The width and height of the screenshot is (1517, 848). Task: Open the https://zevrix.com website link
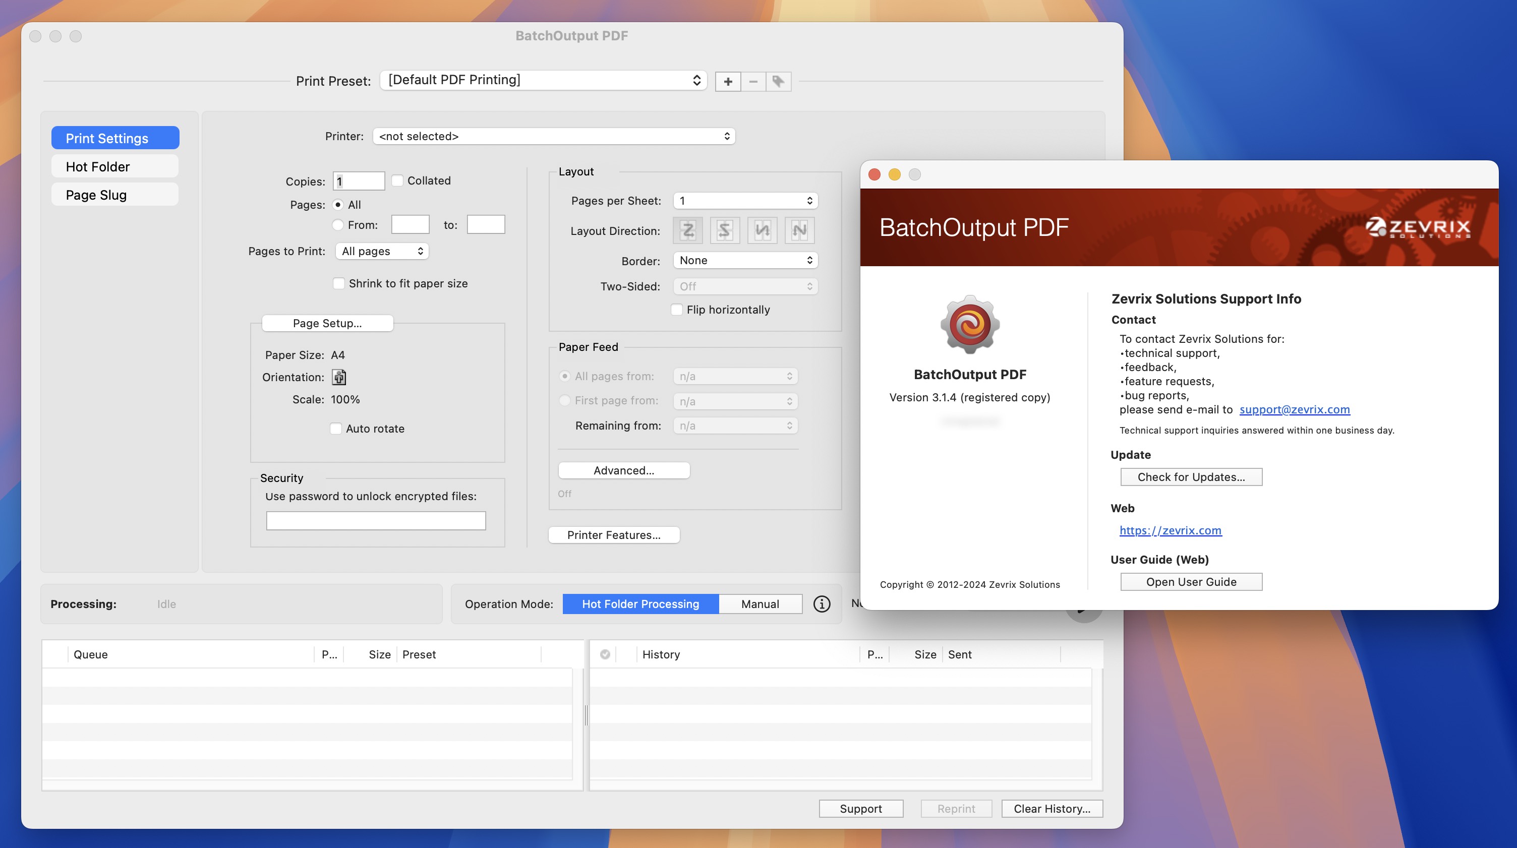click(1169, 529)
